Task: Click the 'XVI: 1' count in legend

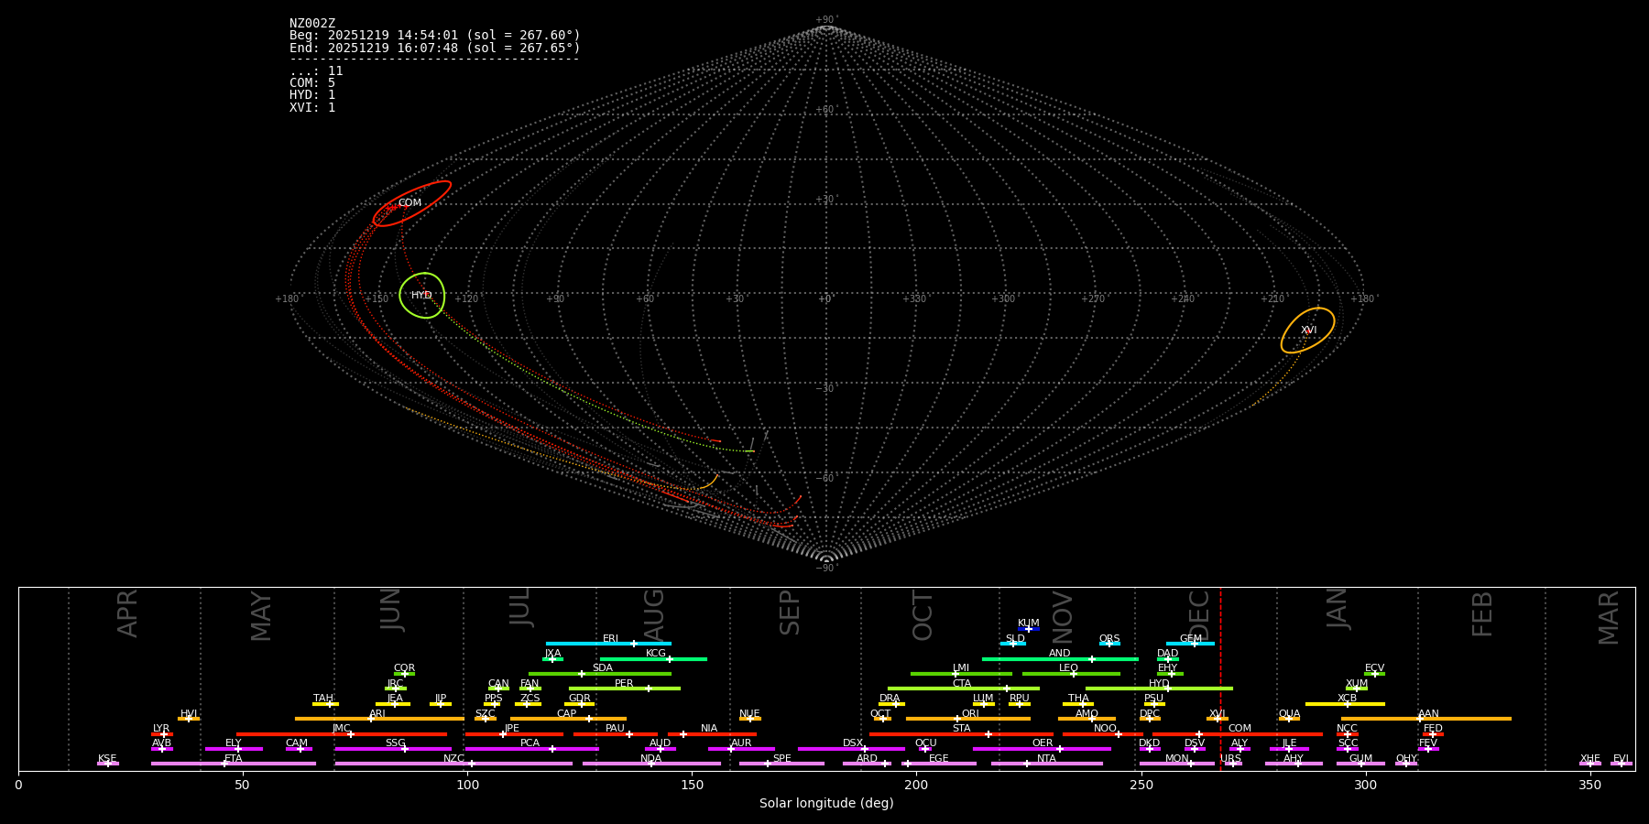Action: click(312, 107)
